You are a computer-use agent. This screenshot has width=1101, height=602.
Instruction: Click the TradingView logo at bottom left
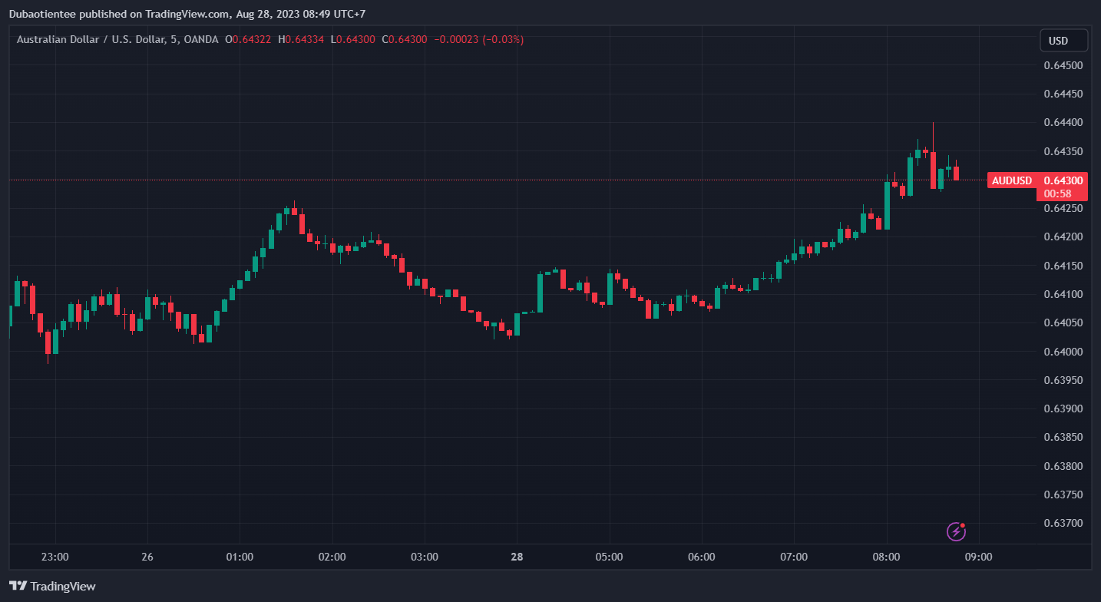pos(53,586)
